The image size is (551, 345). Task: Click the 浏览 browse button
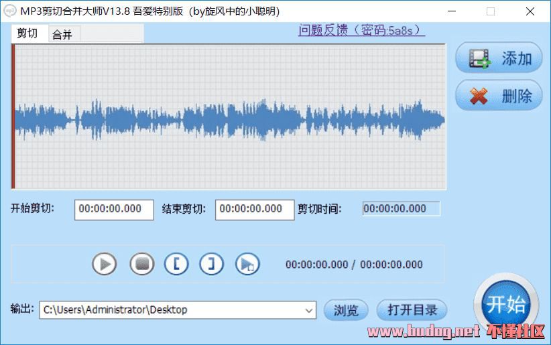point(346,310)
